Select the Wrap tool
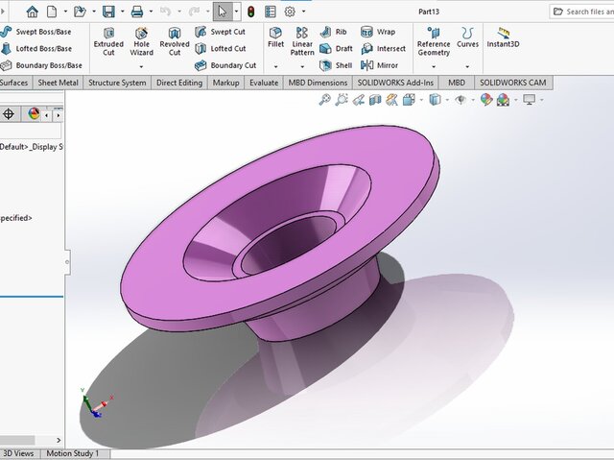 coord(378,32)
